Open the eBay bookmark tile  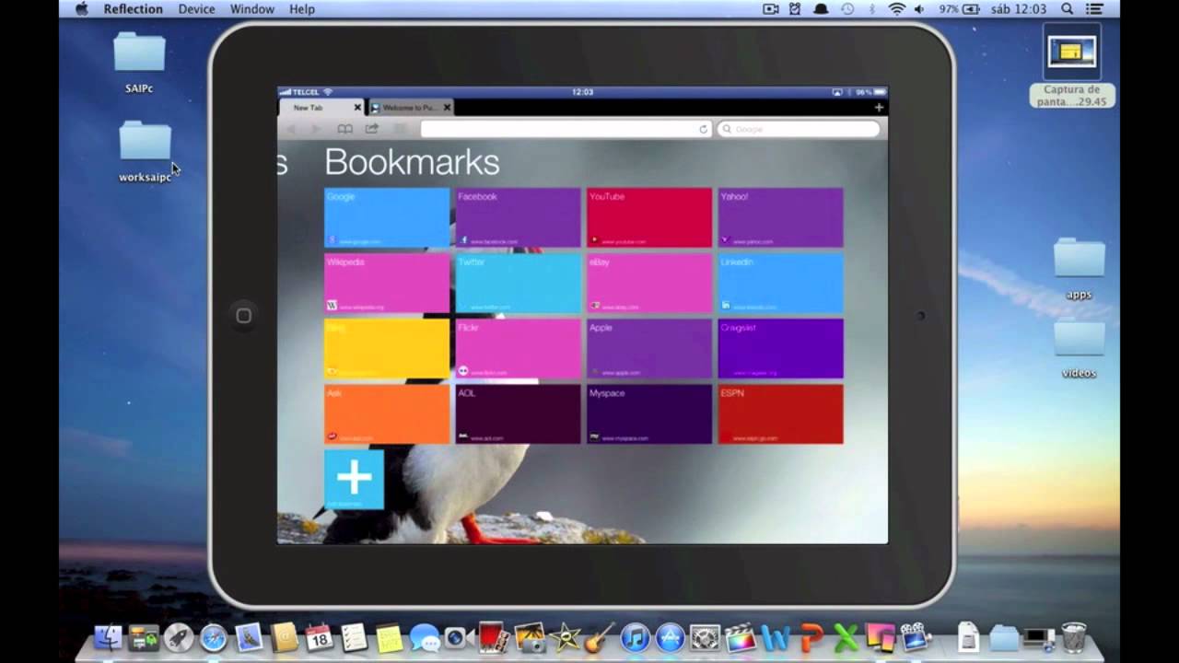[649, 284]
